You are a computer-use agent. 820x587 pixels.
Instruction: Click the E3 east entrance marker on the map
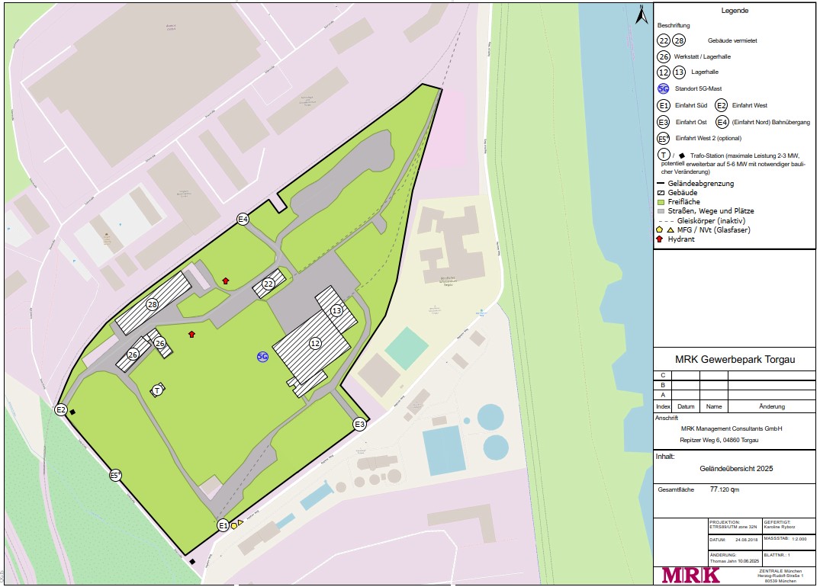point(359,424)
